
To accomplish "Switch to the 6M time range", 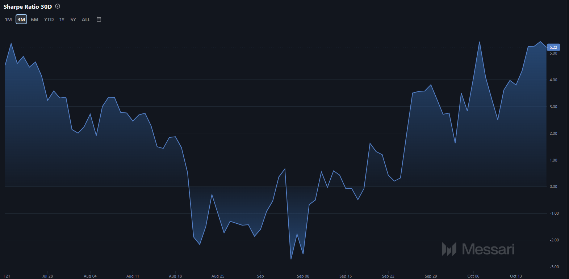I will (x=34, y=20).
